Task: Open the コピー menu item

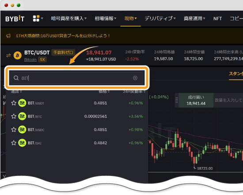Action: (x=236, y=19)
